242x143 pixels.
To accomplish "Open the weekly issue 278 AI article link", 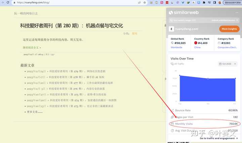I will [77, 77].
